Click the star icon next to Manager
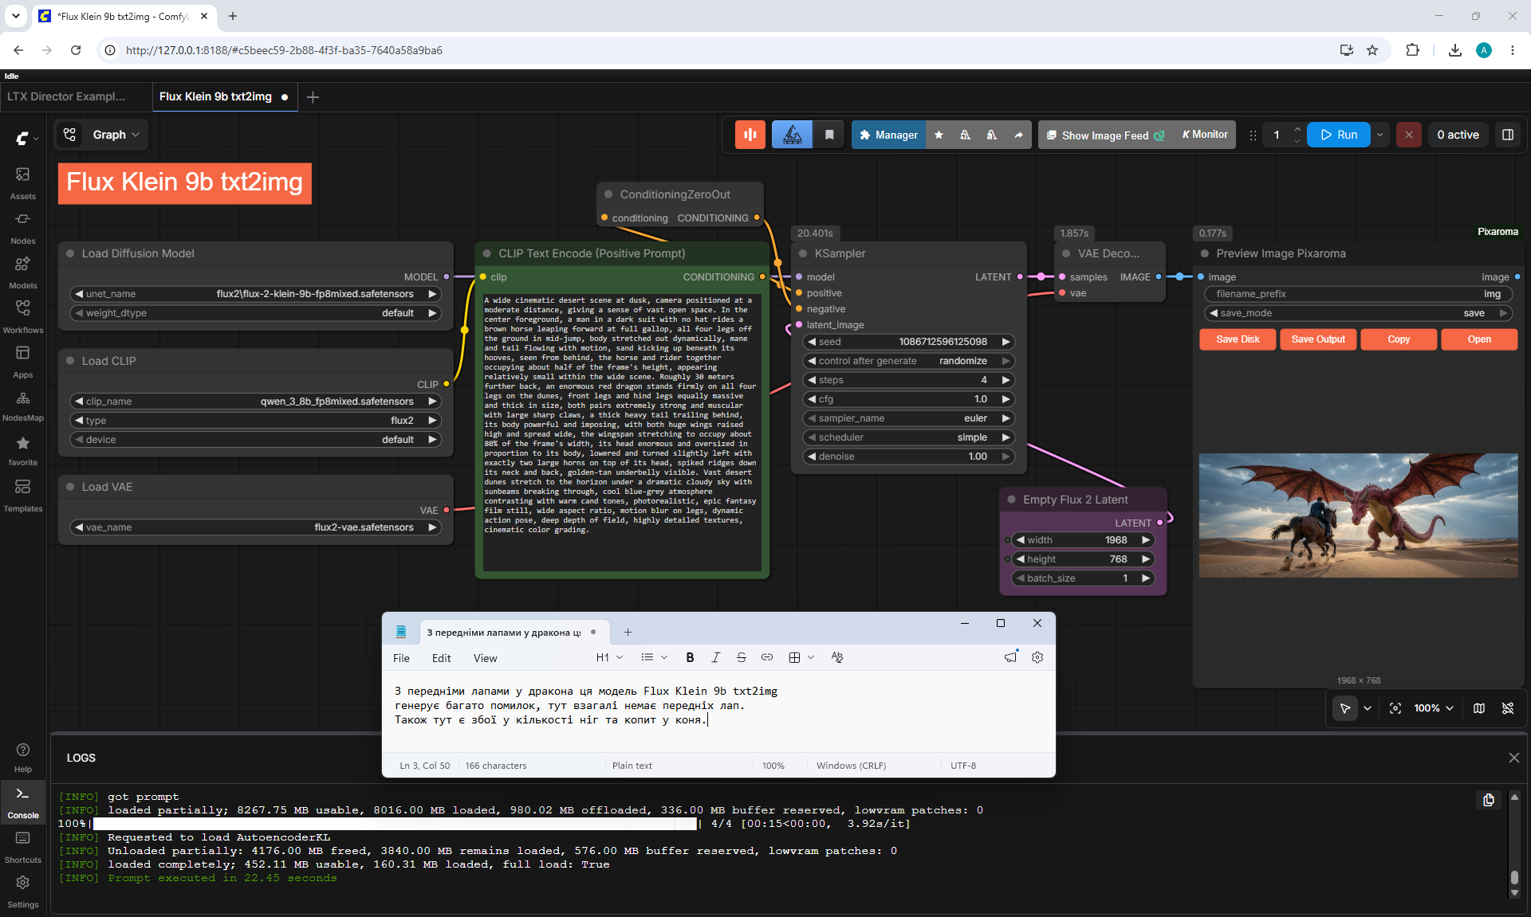This screenshot has height=917, width=1531. (939, 135)
